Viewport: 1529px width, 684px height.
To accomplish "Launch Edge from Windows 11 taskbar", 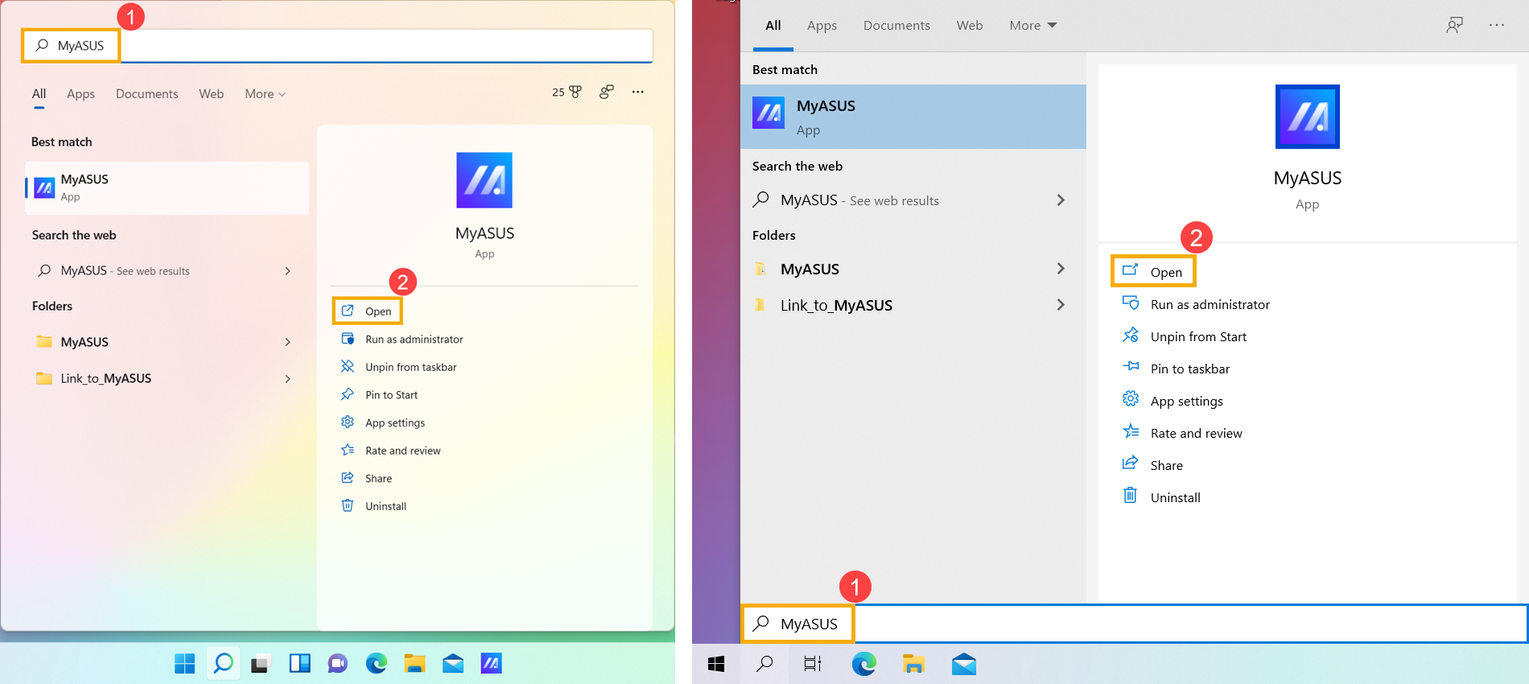I will point(376,663).
